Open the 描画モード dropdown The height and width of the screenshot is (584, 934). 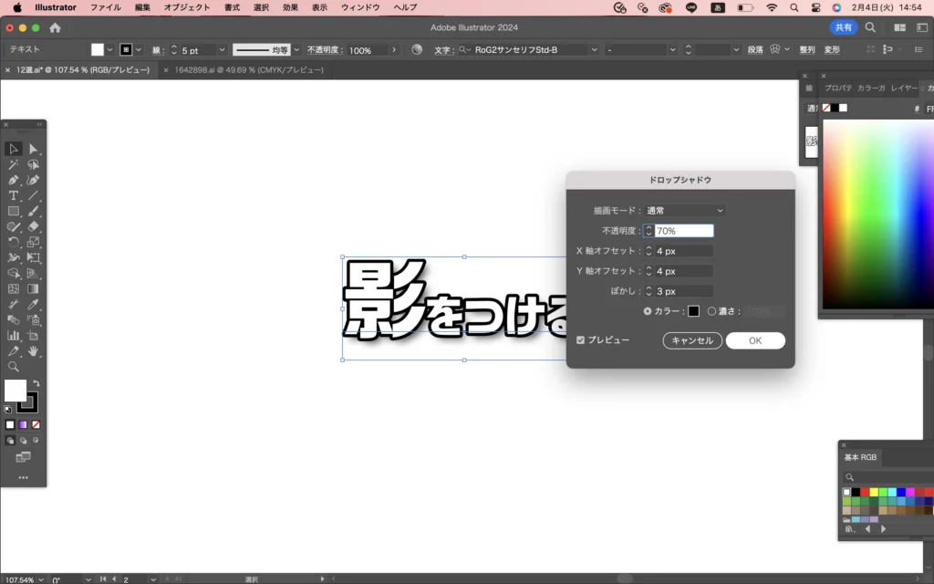[684, 211]
